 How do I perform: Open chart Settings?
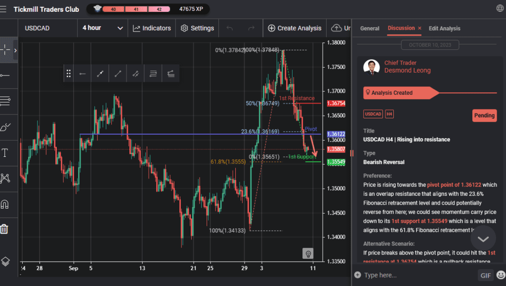pyautogui.click(x=197, y=28)
